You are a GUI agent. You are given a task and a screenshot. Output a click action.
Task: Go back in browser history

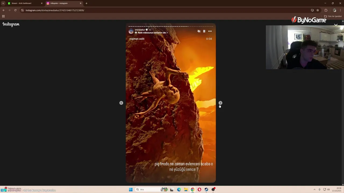pos(3,10)
